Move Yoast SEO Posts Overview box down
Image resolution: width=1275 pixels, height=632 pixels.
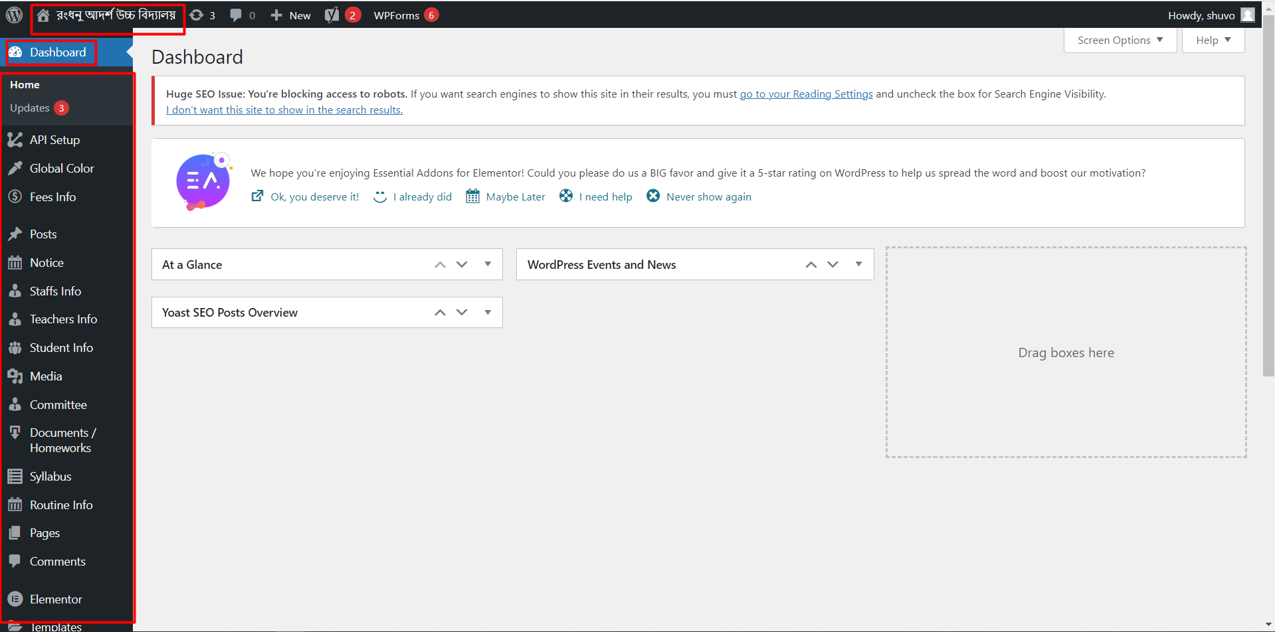(462, 312)
